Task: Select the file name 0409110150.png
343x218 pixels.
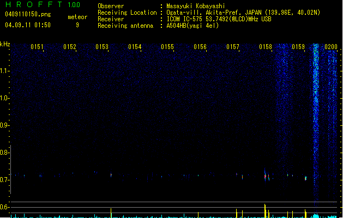Action: click(28, 14)
